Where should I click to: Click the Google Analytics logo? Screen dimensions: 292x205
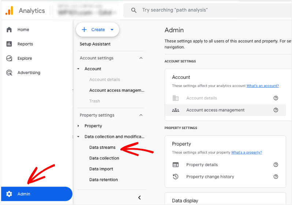coord(9,11)
